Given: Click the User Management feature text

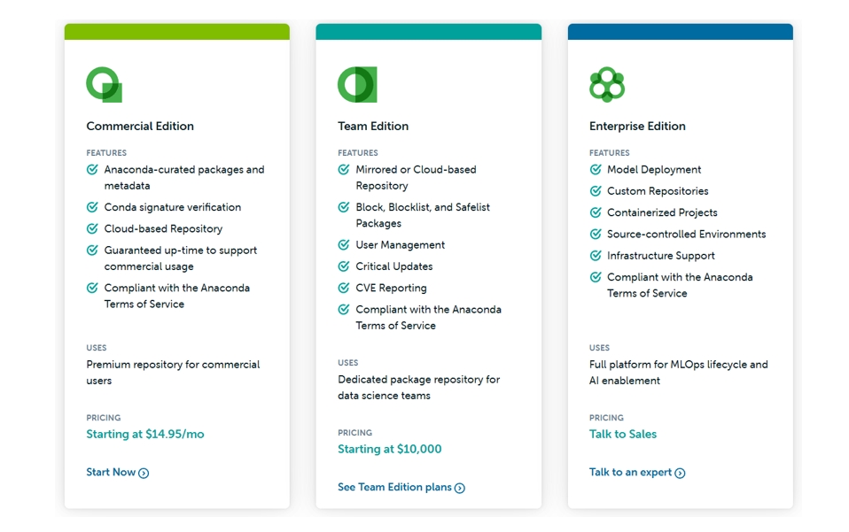Looking at the screenshot, I should pos(401,245).
